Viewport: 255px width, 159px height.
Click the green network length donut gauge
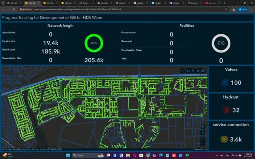point(94,43)
